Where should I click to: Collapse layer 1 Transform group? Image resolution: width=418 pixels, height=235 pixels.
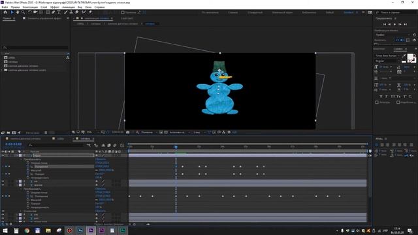pyautogui.click(x=21, y=159)
